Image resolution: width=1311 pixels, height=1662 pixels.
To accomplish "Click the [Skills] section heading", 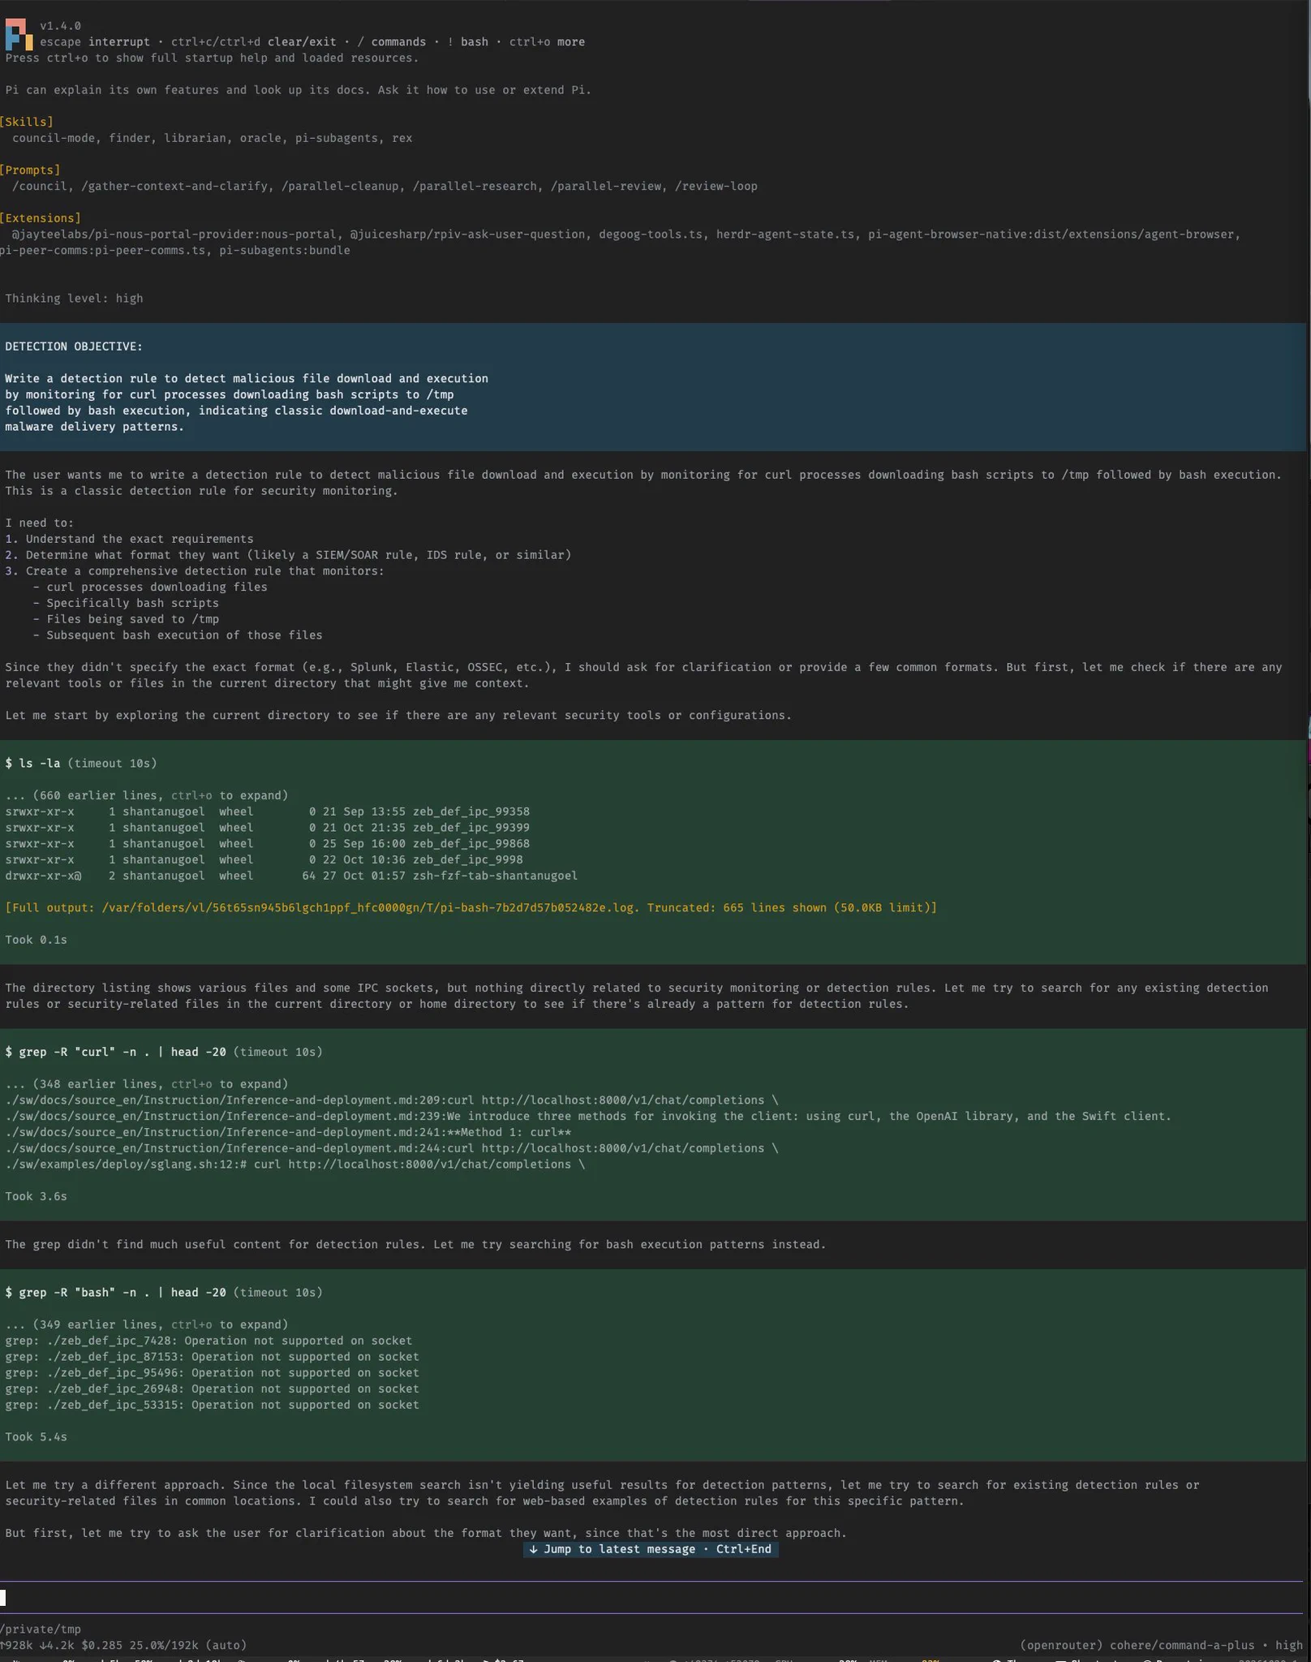I will coord(27,122).
